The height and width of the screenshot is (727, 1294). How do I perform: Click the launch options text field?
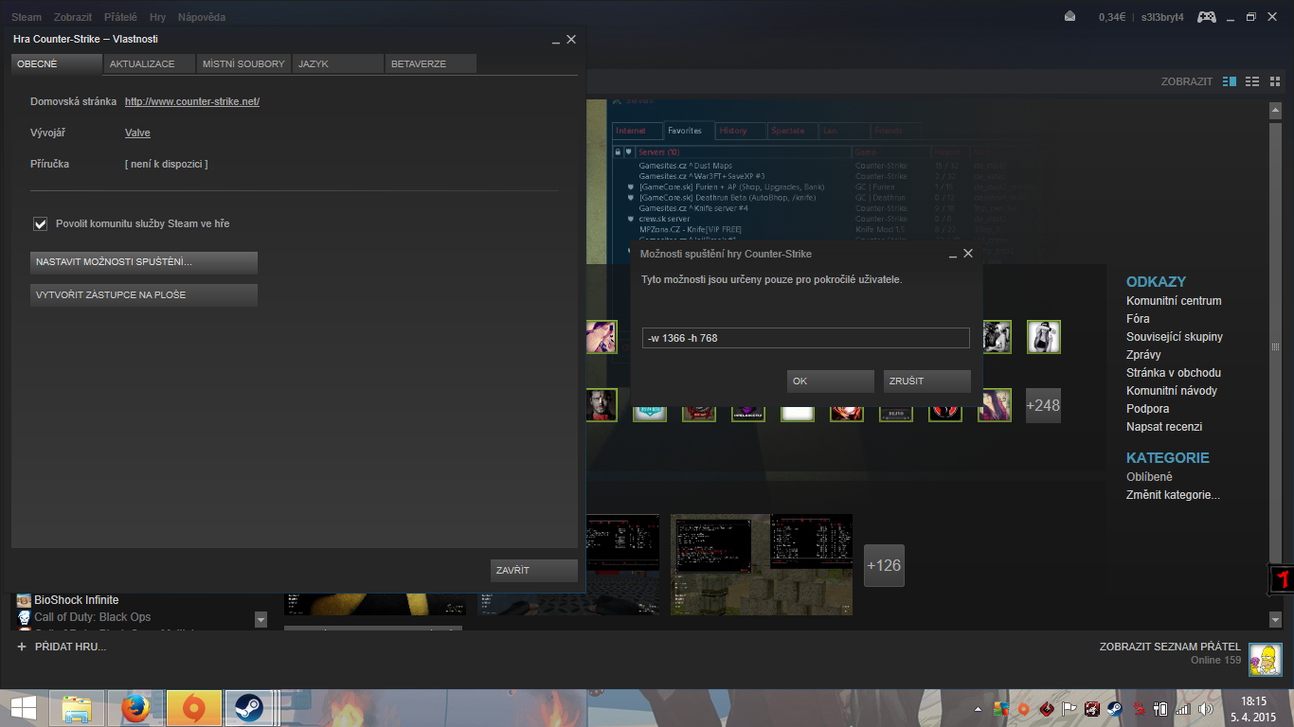click(x=805, y=338)
